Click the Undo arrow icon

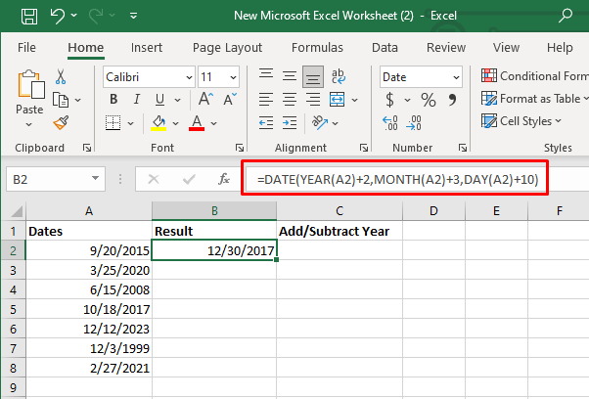(x=58, y=16)
